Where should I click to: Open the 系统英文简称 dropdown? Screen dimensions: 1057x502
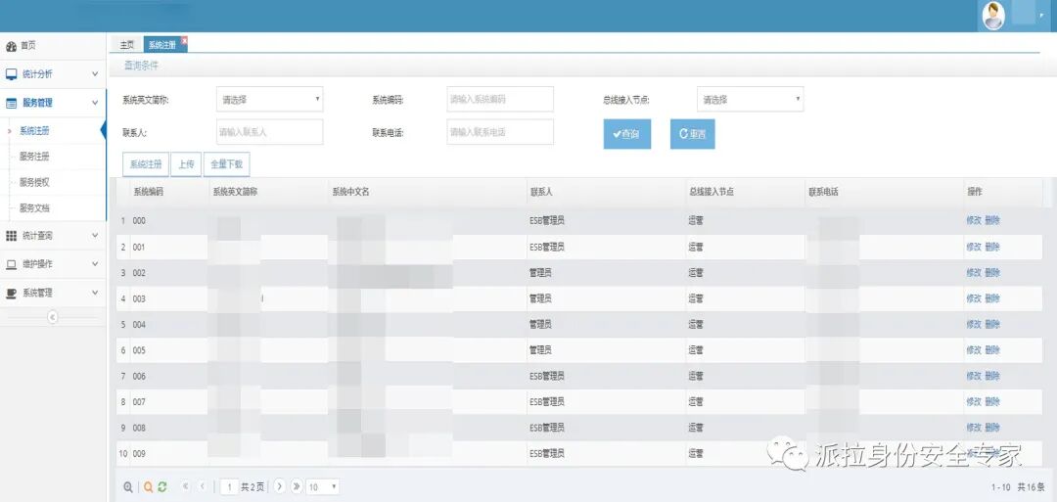coord(270,99)
